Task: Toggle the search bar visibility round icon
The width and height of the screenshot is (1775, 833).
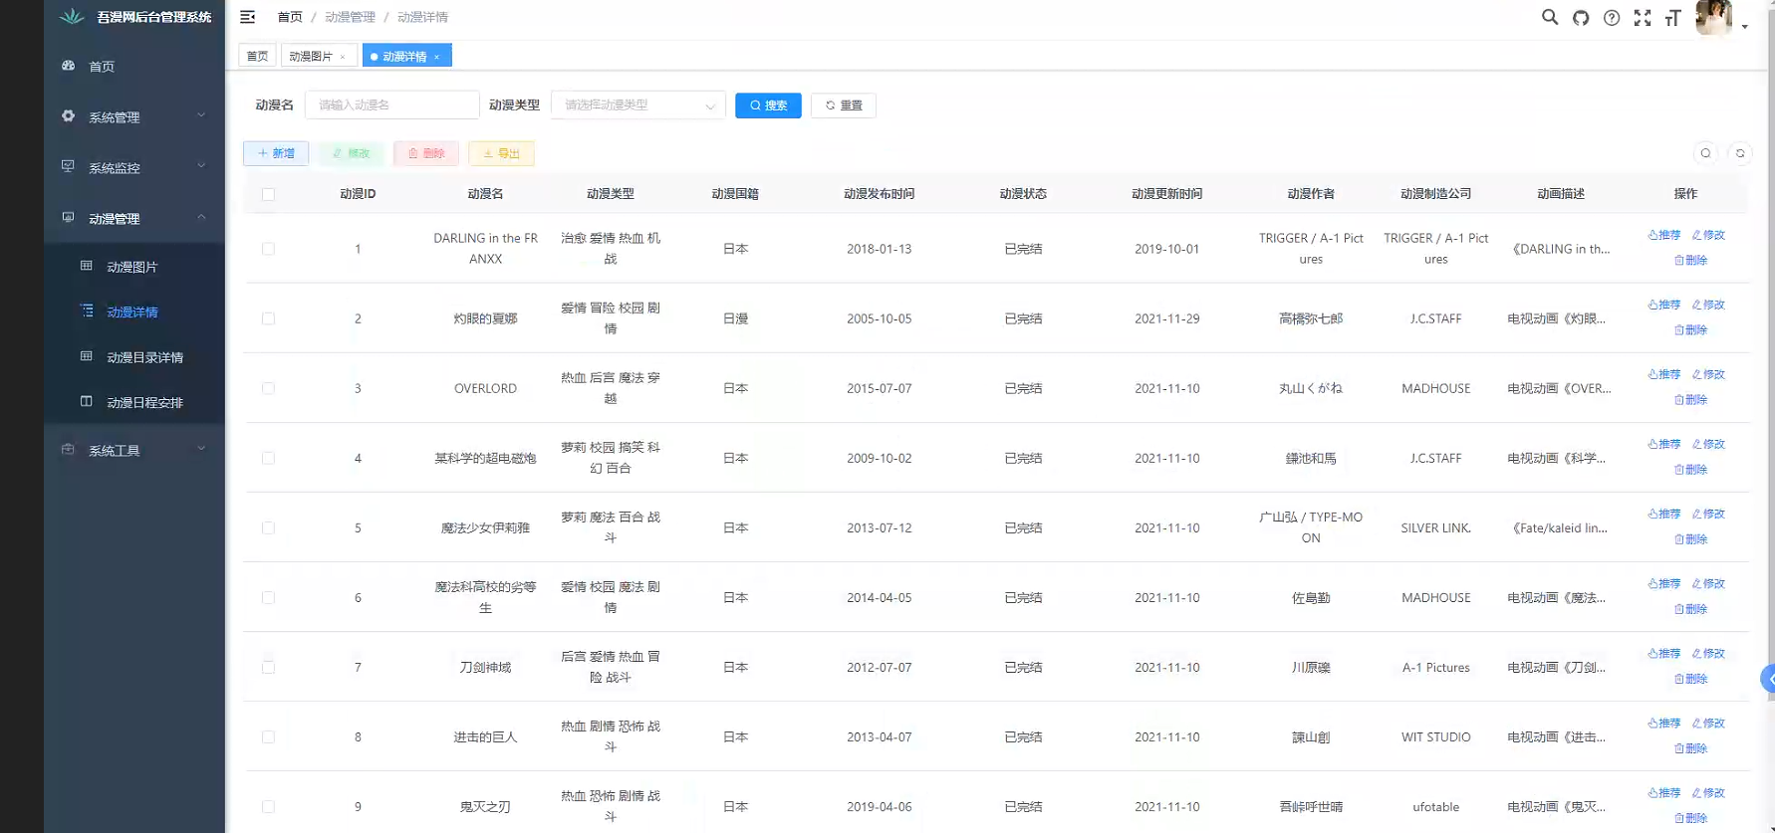Action: point(1705,153)
